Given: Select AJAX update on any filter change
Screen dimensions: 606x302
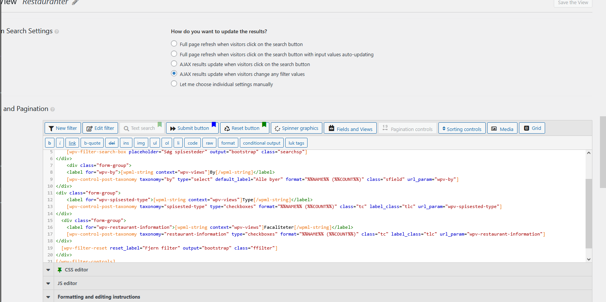Looking at the screenshot, I should click(x=174, y=73).
